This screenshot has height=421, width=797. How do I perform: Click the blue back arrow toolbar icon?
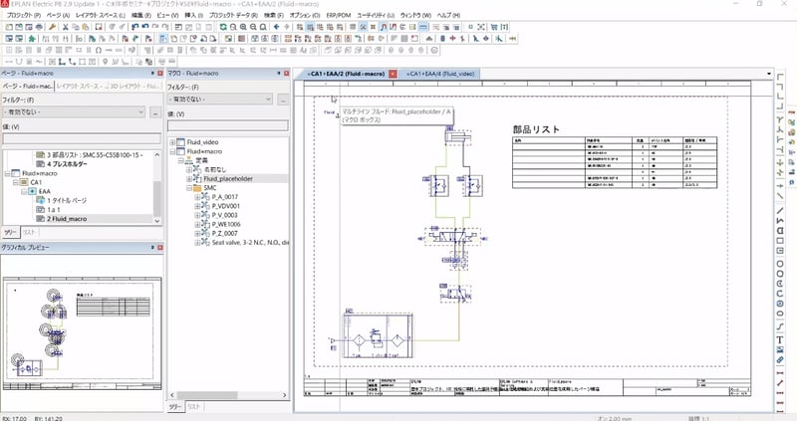coord(276,27)
